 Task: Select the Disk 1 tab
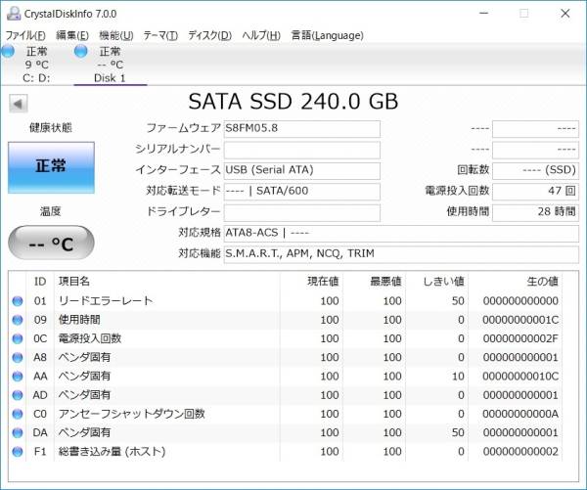(110, 65)
